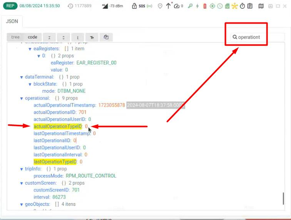This screenshot has width=291, height=220.
Task: Click the text format Tr button
Action: [92, 37]
